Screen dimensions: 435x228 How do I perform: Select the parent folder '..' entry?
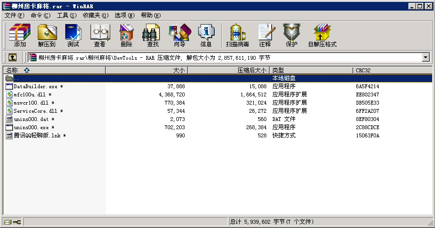[16, 78]
